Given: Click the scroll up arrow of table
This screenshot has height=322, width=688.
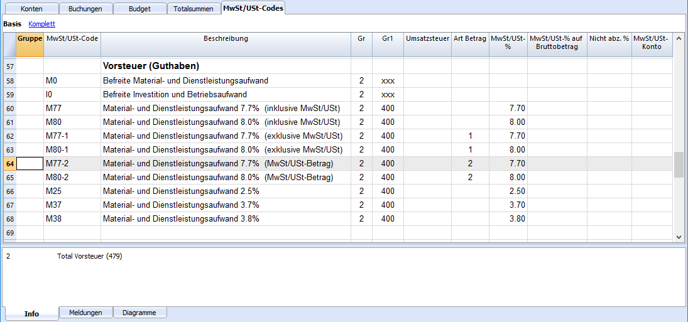Looking at the screenshot, I should pyautogui.click(x=678, y=38).
